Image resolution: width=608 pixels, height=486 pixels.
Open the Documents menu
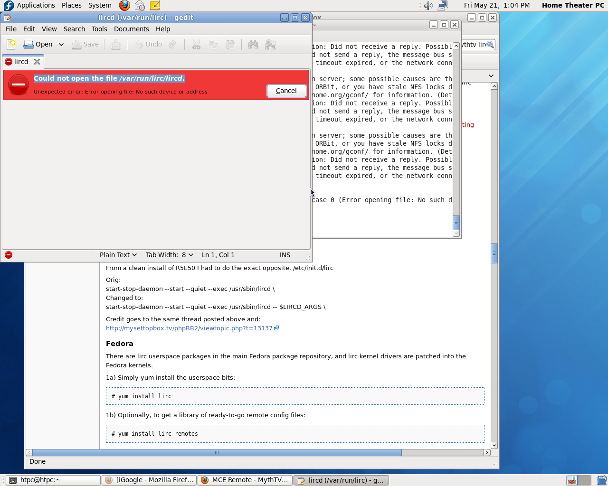[131, 29]
